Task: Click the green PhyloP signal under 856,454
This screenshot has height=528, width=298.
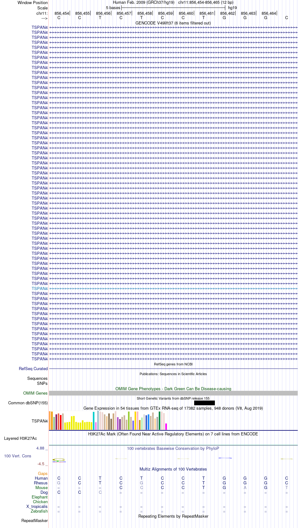Action: [59, 460]
